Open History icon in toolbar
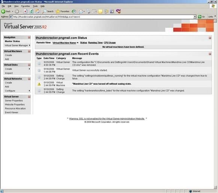Image resolution: width=218 pixels, height=193 pixels. pos(74,11)
